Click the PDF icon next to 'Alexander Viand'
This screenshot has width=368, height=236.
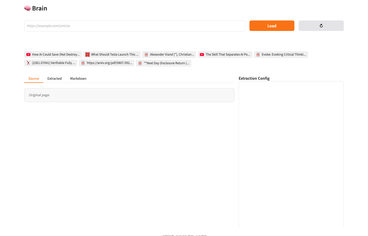(x=146, y=55)
